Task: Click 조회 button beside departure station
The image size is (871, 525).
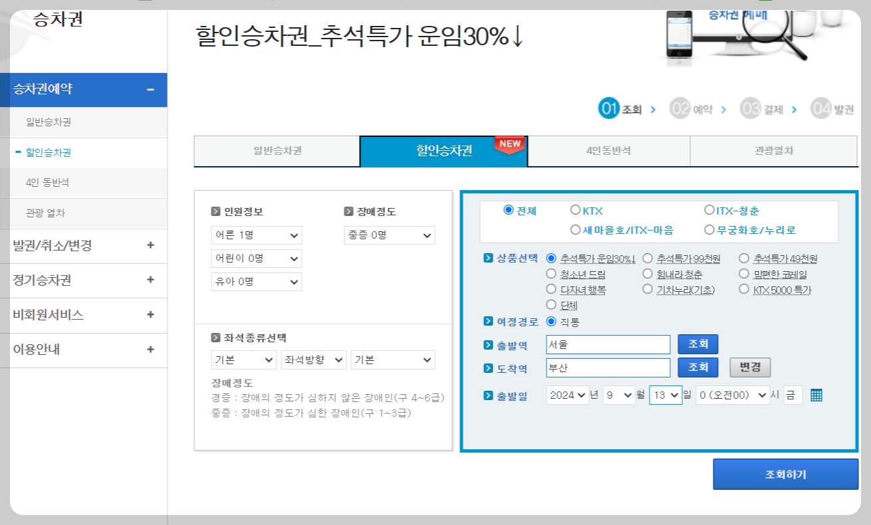Action: coord(698,344)
